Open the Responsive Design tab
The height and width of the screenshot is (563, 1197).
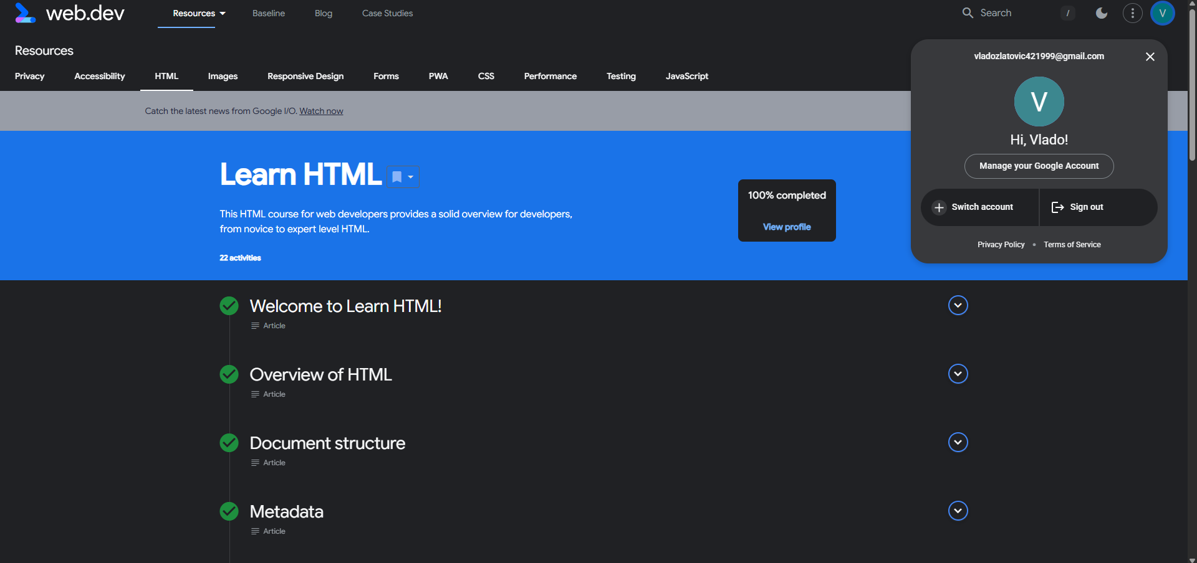305,76
